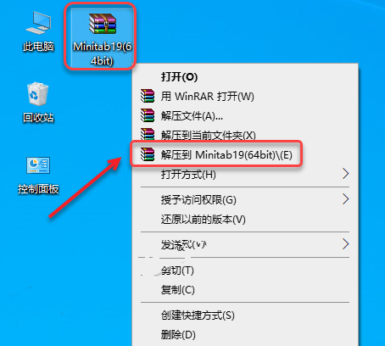Click WinRAR icon beside 解压到当前文件夹(X)

point(148,134)
